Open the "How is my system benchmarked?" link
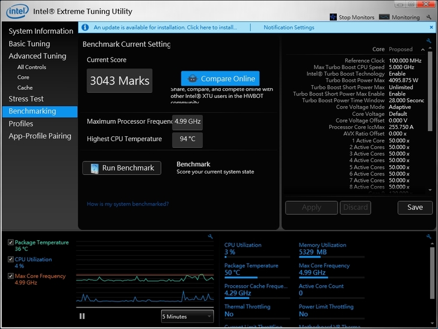Viewport: 438px width, 329px height. click(128, 204)
